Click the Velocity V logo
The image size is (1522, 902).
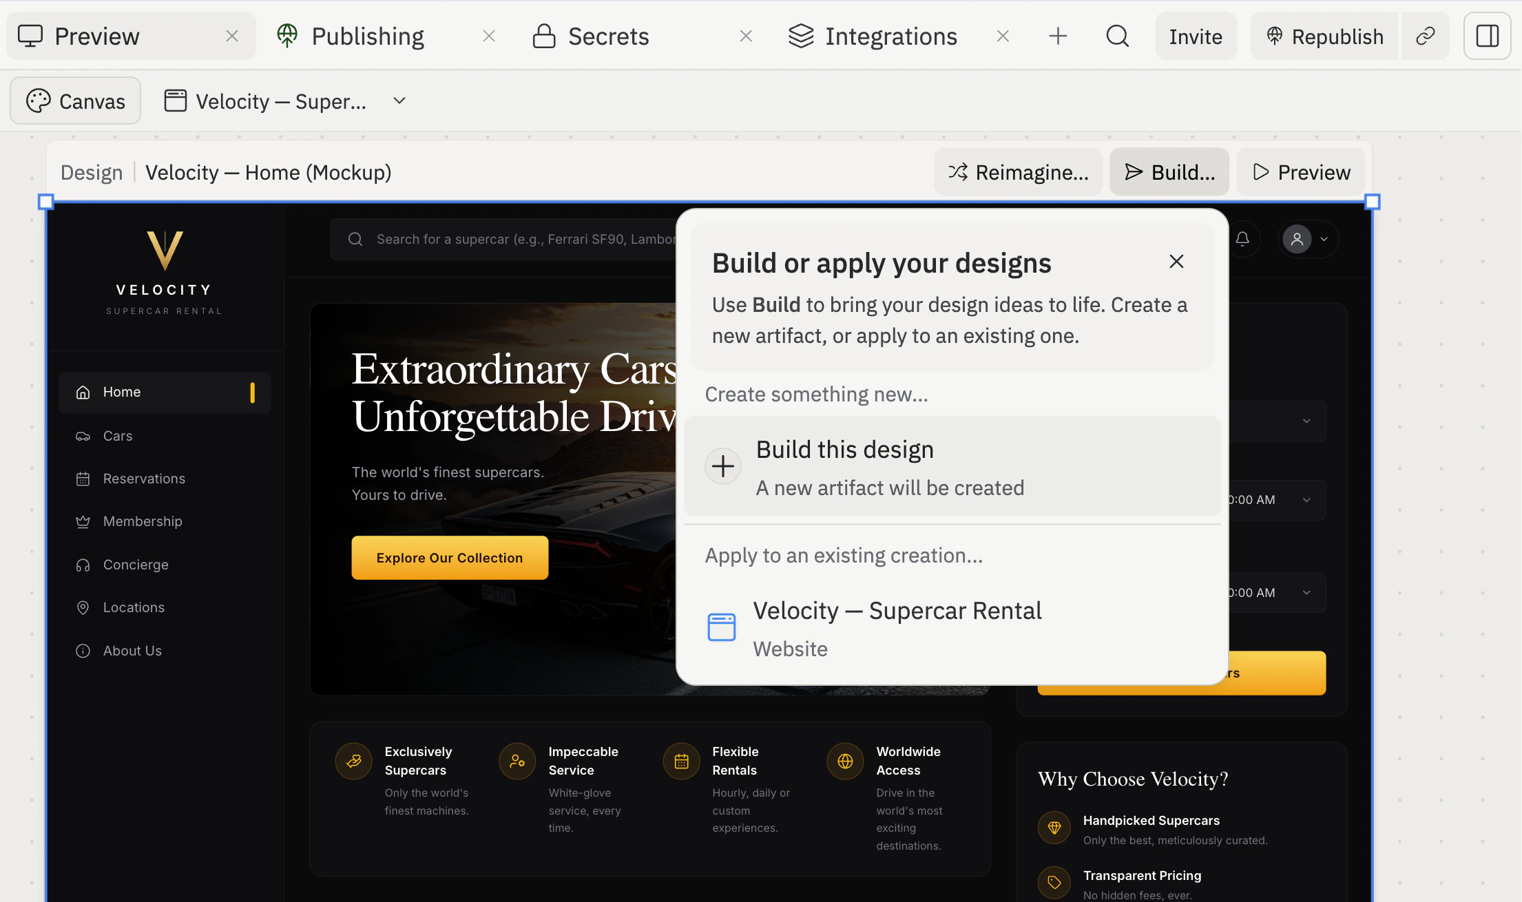click(x=165, y=251)
